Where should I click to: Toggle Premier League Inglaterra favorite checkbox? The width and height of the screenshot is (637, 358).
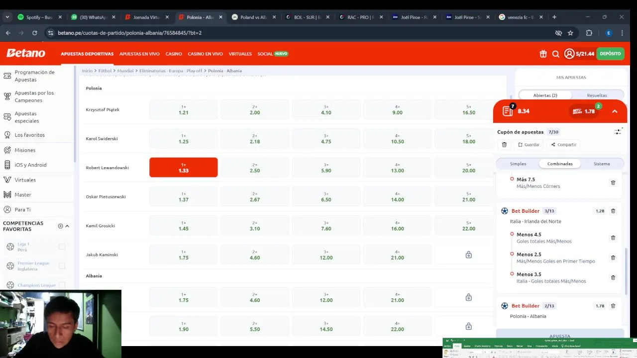click(x=62, y=266)
